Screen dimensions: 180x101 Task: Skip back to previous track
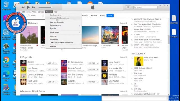[23, 7]
